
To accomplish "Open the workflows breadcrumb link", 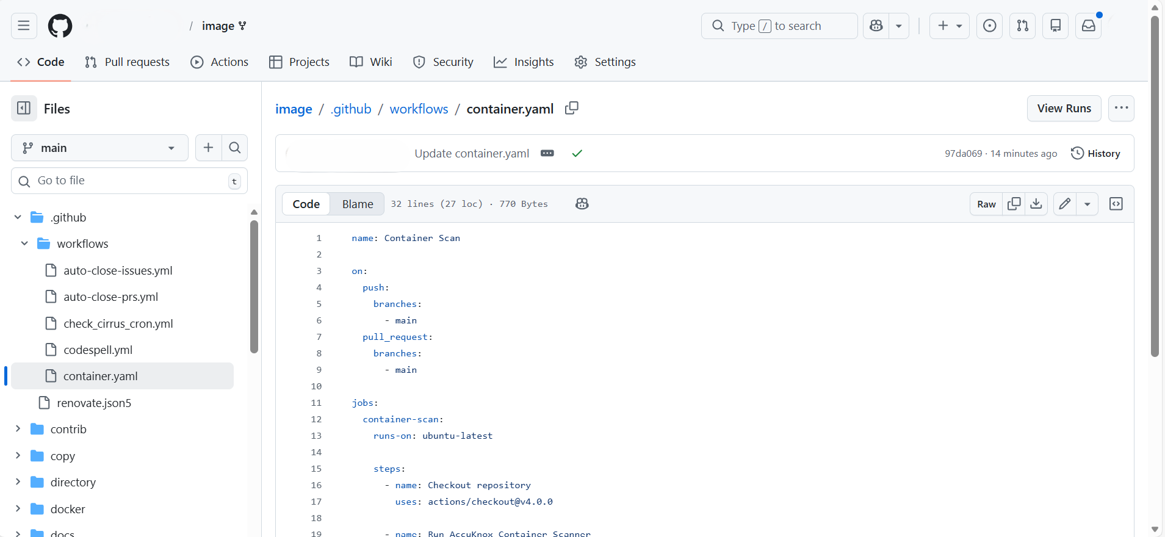I will coord(419,109).
